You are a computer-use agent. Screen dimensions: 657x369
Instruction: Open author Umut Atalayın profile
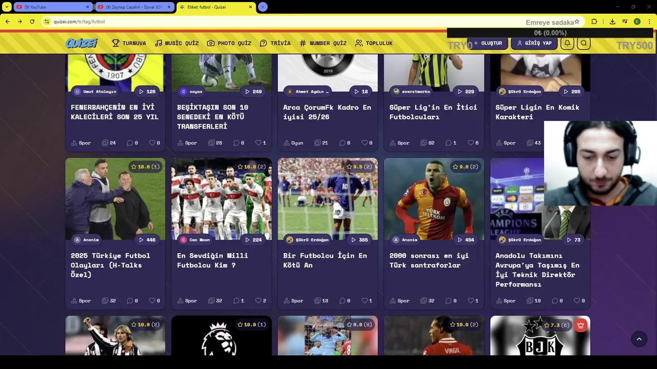(x=95, y=91)
